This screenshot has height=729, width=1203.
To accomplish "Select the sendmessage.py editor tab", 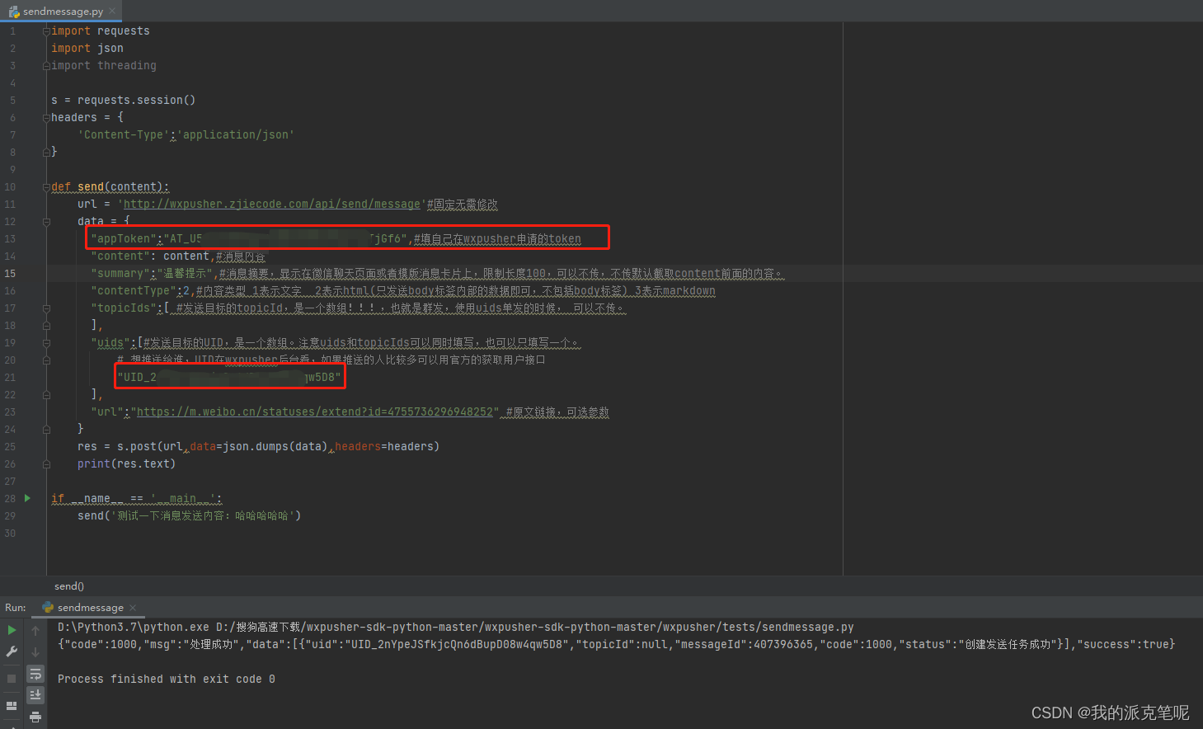I will [62, 12].
